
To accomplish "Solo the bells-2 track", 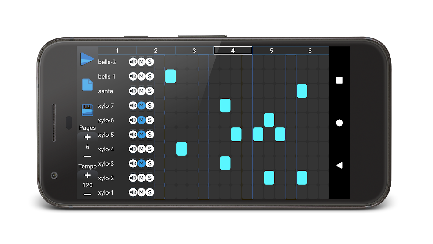I will (x=150, y=62).
